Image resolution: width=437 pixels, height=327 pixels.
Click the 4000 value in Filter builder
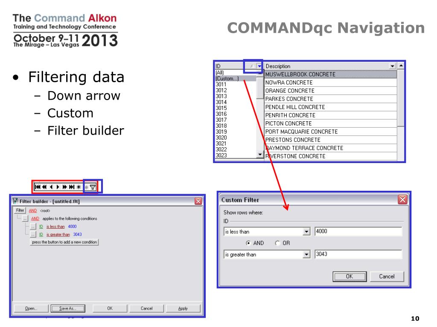pyautogui.click(x=72, y=227)
